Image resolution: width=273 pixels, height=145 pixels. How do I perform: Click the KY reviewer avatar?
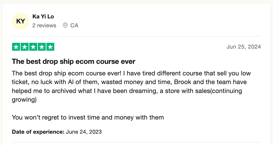(x=21, y=21)
